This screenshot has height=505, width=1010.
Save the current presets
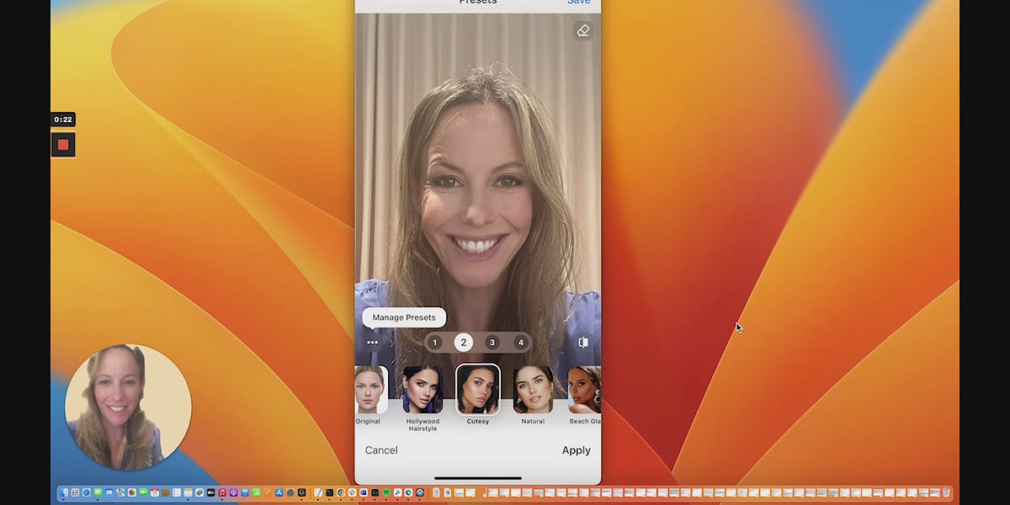tap(578, 3)
